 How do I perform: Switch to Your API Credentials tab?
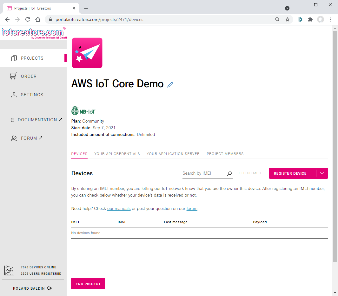117,154
